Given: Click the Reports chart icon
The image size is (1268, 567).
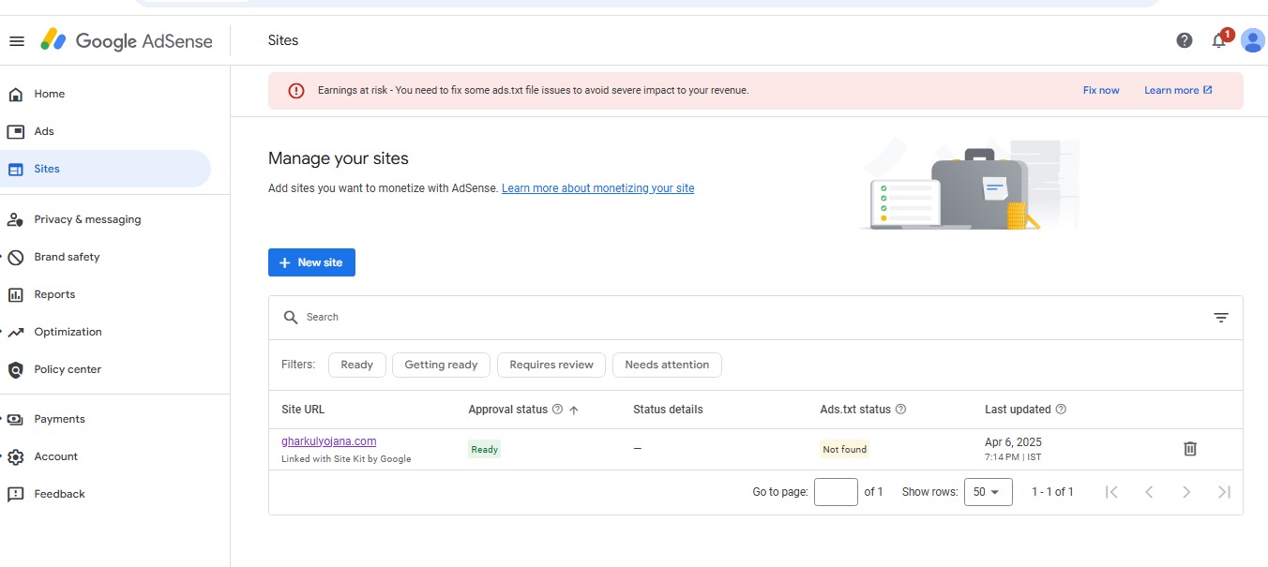Looking at the screenshot, I should click(15, 294).
